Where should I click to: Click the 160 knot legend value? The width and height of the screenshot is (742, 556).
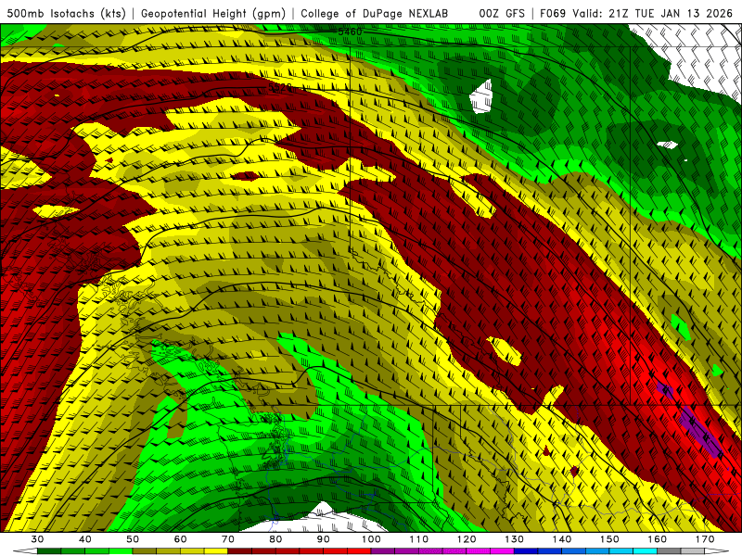(x=658, y=539)
